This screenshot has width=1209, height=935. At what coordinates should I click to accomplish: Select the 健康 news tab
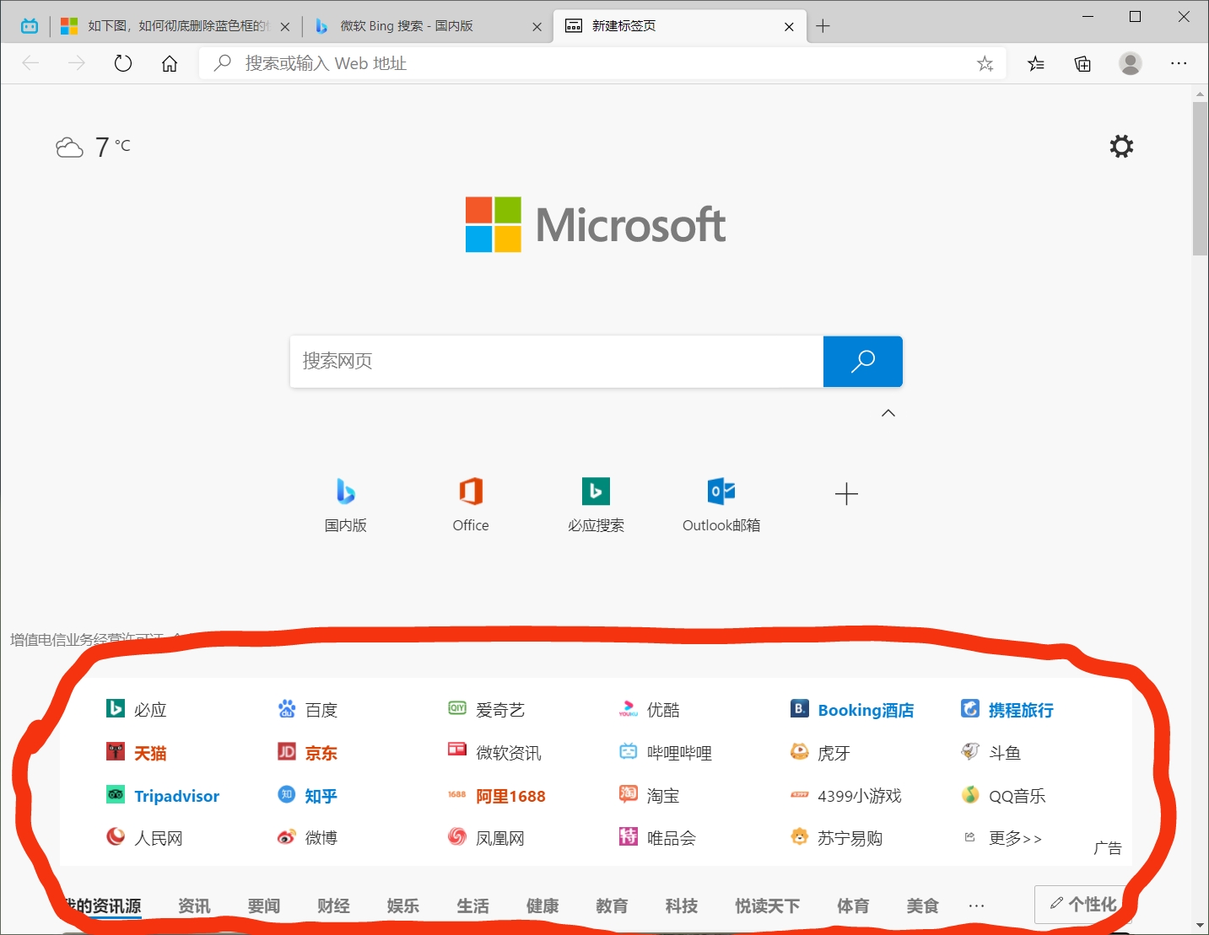(x=542, y=905)
